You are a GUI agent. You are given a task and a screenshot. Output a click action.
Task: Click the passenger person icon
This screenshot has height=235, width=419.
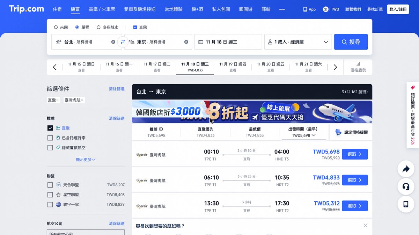point(270,42)
